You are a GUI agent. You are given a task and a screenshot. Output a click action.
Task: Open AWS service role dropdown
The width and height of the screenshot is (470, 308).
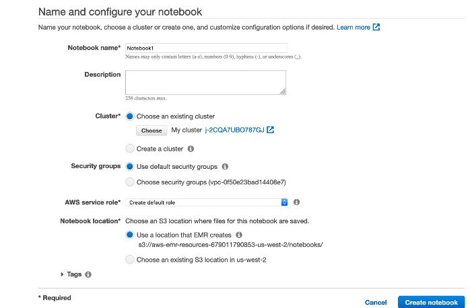[207, 202]
